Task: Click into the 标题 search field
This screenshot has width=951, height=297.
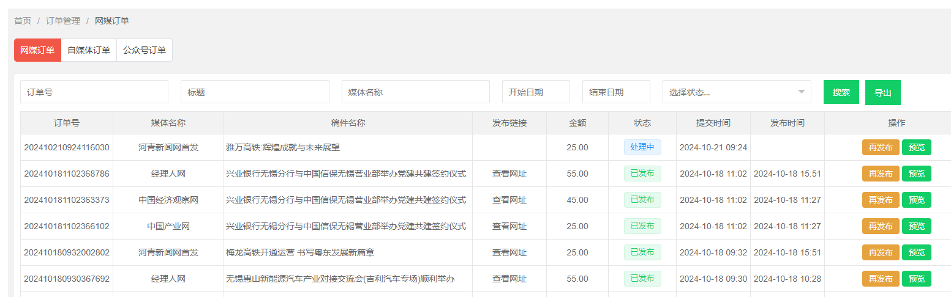Action: (255, 92)
